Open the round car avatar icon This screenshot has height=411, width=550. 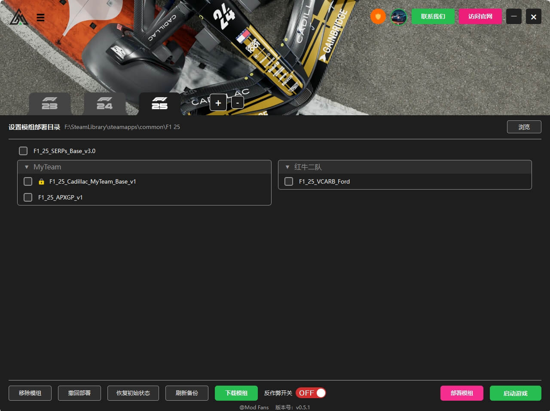pos(399,17)
